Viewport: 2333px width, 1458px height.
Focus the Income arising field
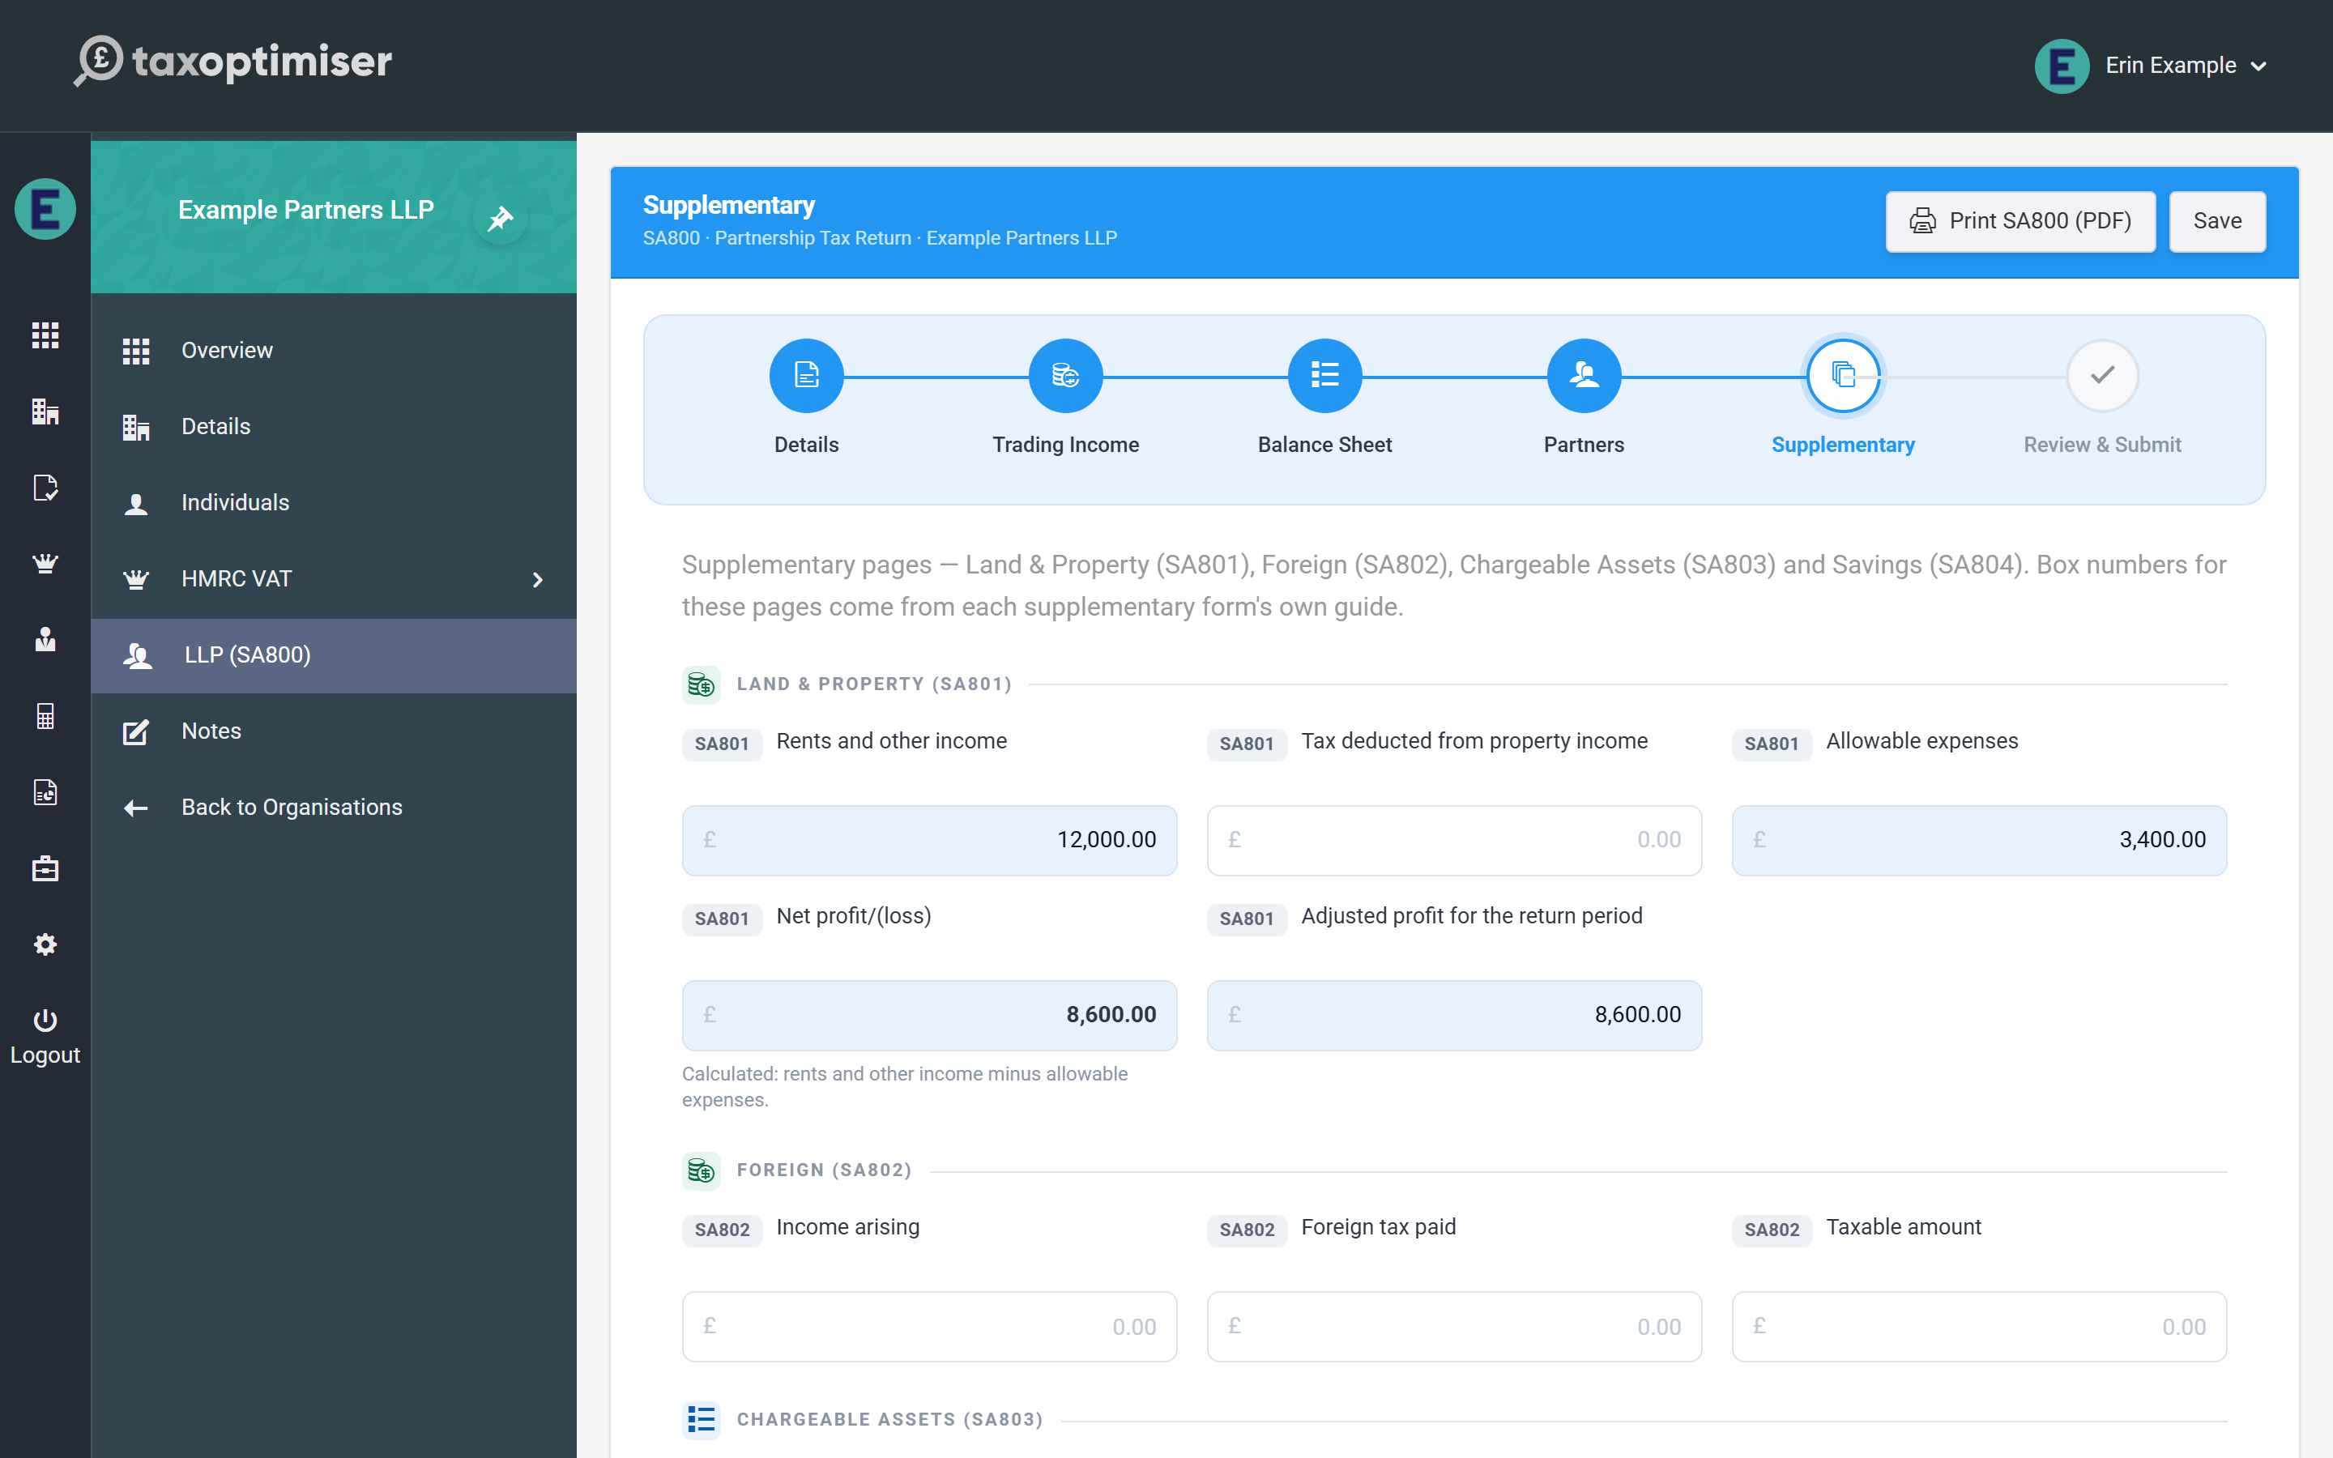pos(929,1327)
